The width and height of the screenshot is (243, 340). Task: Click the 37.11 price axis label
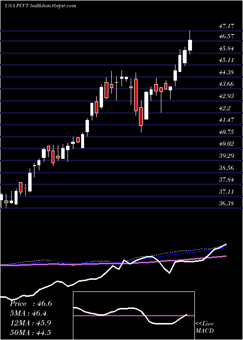[226, 192]
